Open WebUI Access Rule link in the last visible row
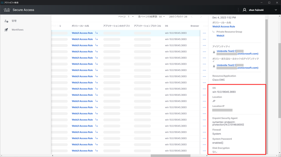The image size is (281, 157). [x=82, y=151]
